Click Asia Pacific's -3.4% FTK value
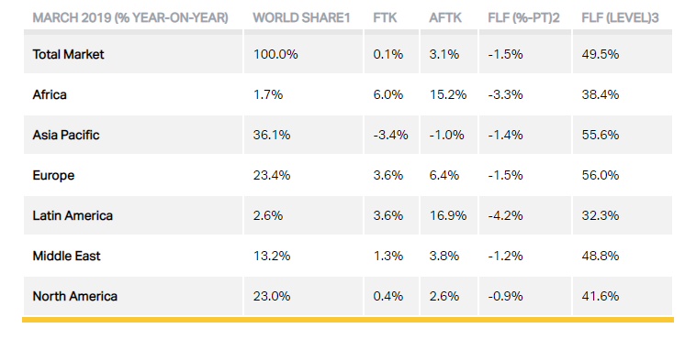 [x=390, y=136]
